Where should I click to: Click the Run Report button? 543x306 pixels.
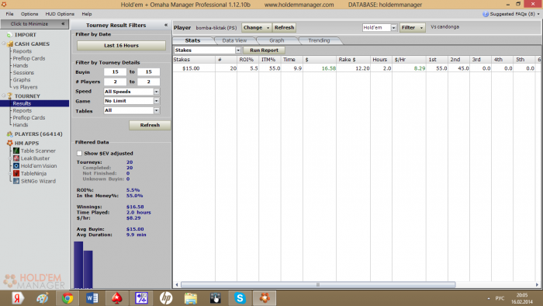[264, 50]
